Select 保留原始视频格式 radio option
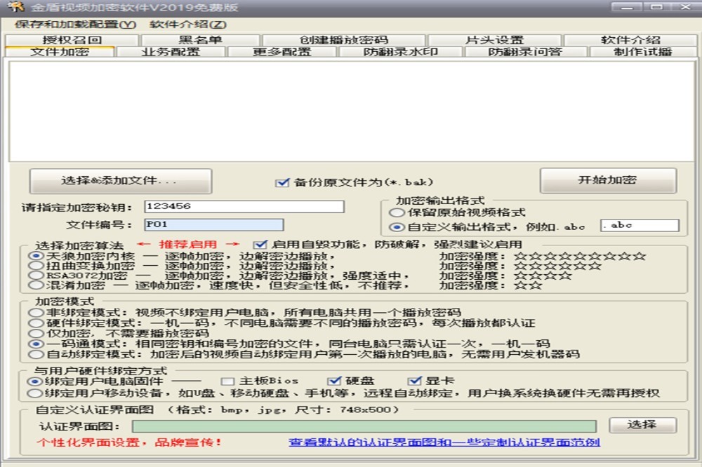 (397, 212)
